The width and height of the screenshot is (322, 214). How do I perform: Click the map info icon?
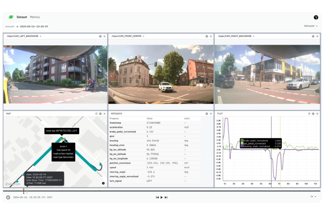(x=103, y=183)
